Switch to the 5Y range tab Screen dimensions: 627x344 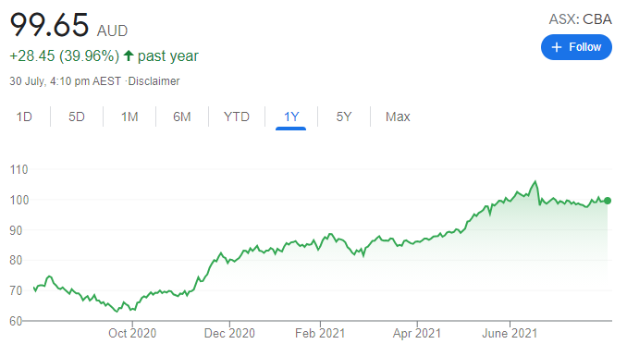(x=344, y=117)
